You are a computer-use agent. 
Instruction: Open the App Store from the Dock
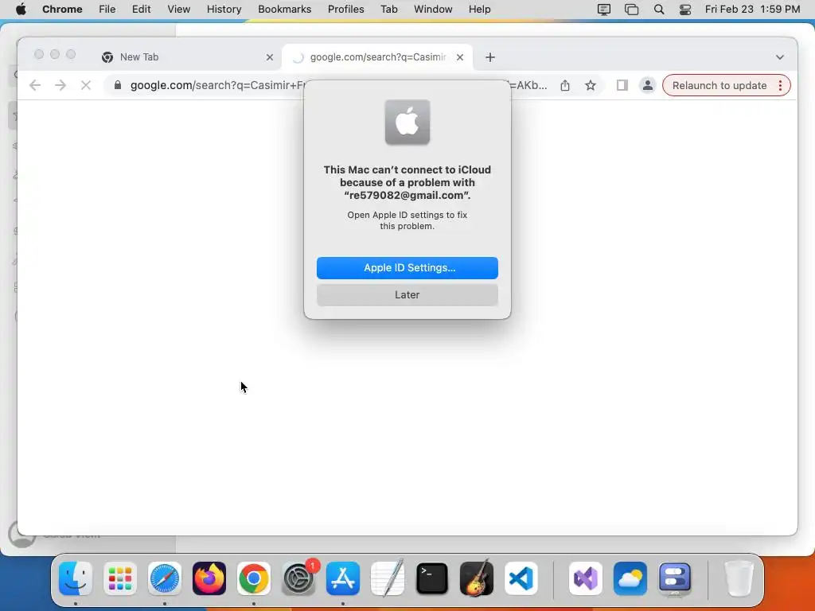click(x=343, y=578)
